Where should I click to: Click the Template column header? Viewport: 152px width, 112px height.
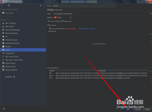102,71
